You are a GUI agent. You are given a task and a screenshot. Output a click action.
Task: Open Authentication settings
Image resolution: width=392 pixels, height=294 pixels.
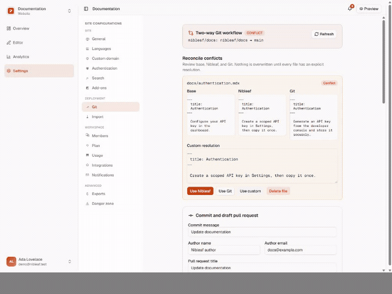tap(111, 68)
